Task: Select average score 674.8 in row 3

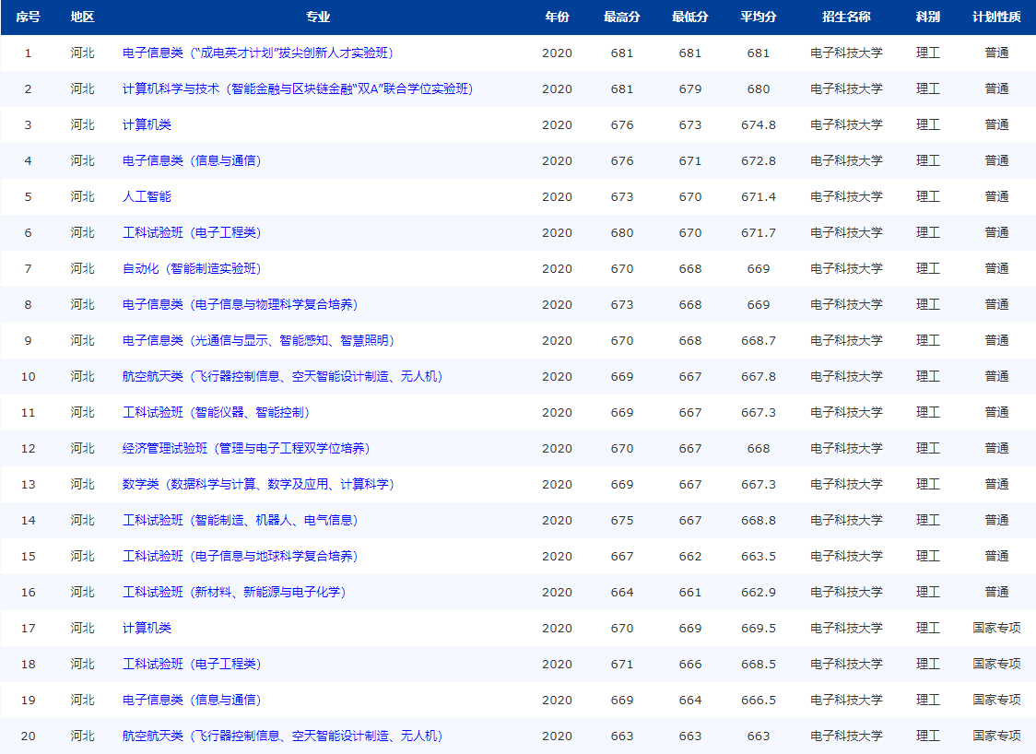Action: pos(759,124)
